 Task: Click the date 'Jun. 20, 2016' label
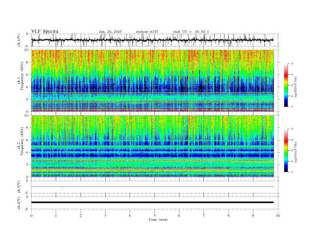[110, 32]
